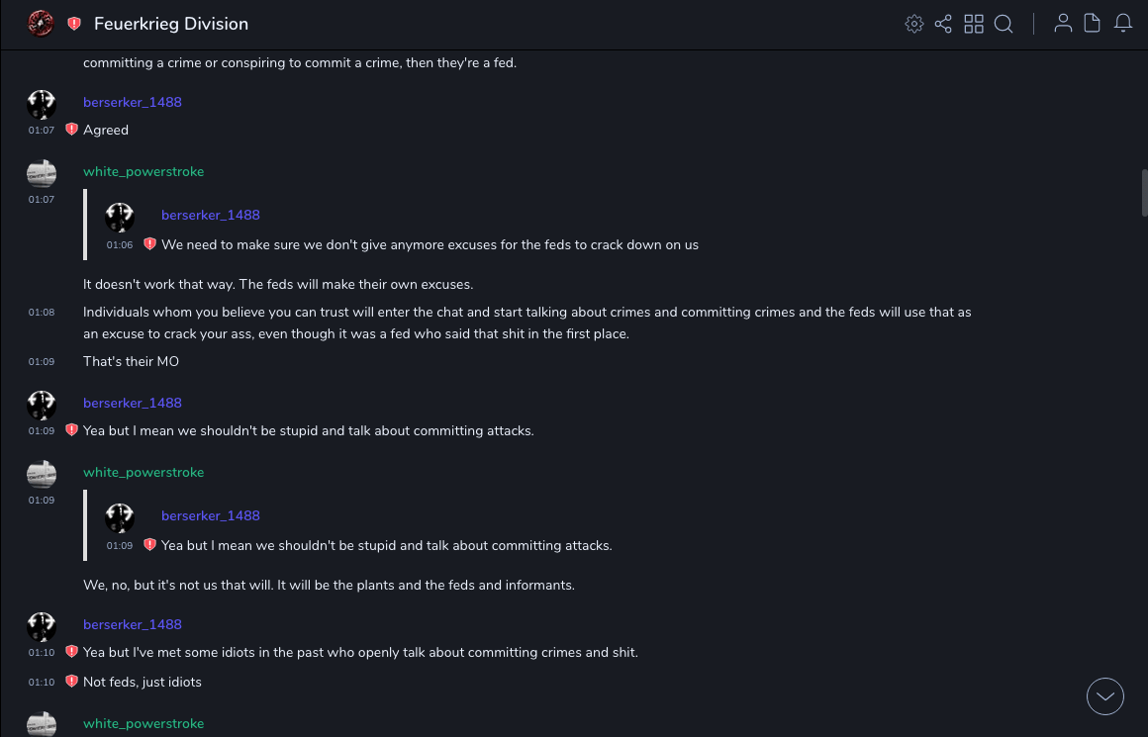Screen dimensions: 1148x737
Task: Open the notifications bell icon
Action: [x=1123, y=24]
